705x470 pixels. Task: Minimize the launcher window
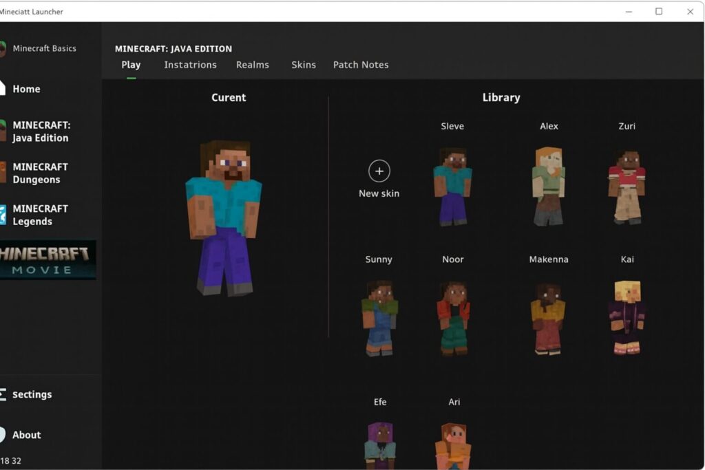pos(629,12)
